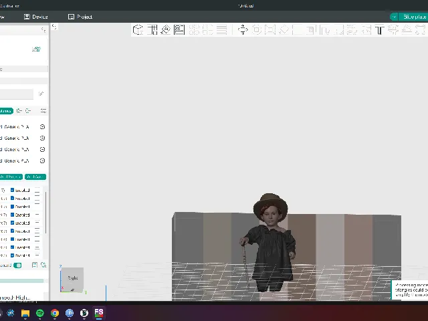Select the Move tool
Viewport: 428px width, 321px height.
pyautogui.click(x=243, y=29)
